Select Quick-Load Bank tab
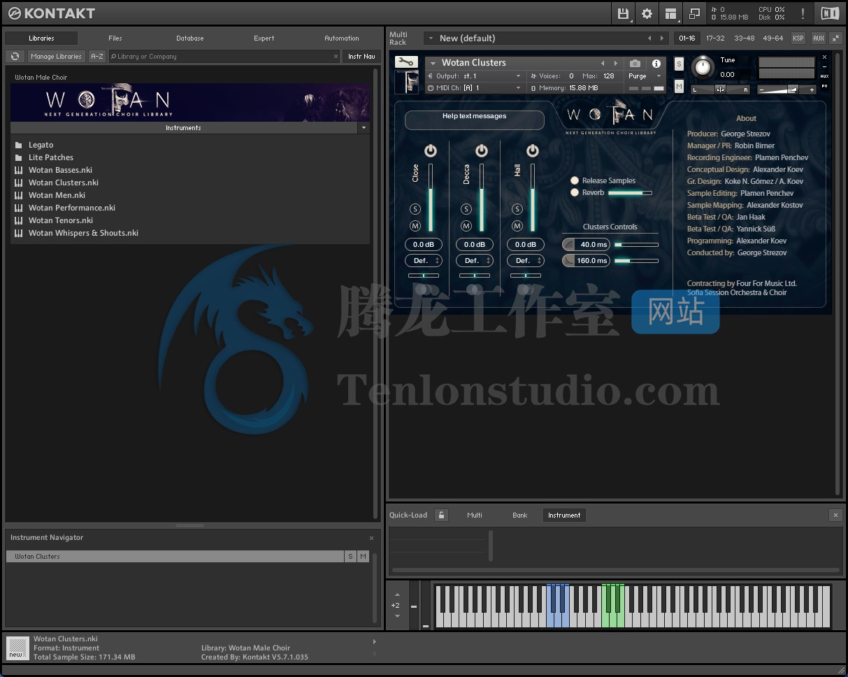The width and height of the screenshot is (848, 677). point(519,515)
